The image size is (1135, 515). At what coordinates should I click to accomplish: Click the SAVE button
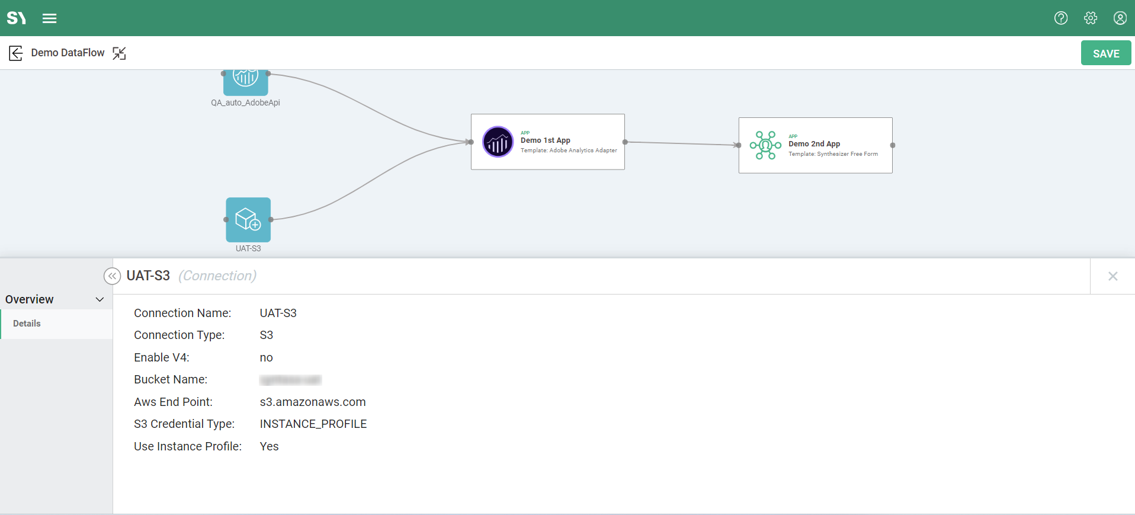tap(1105, 53)
